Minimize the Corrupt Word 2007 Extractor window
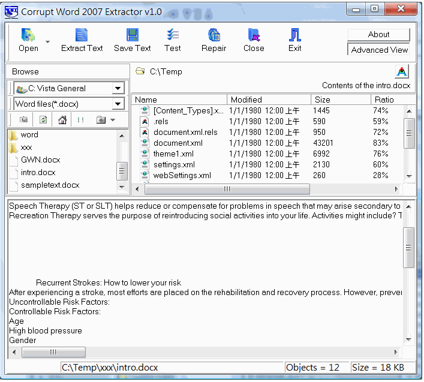 point(356,9)
